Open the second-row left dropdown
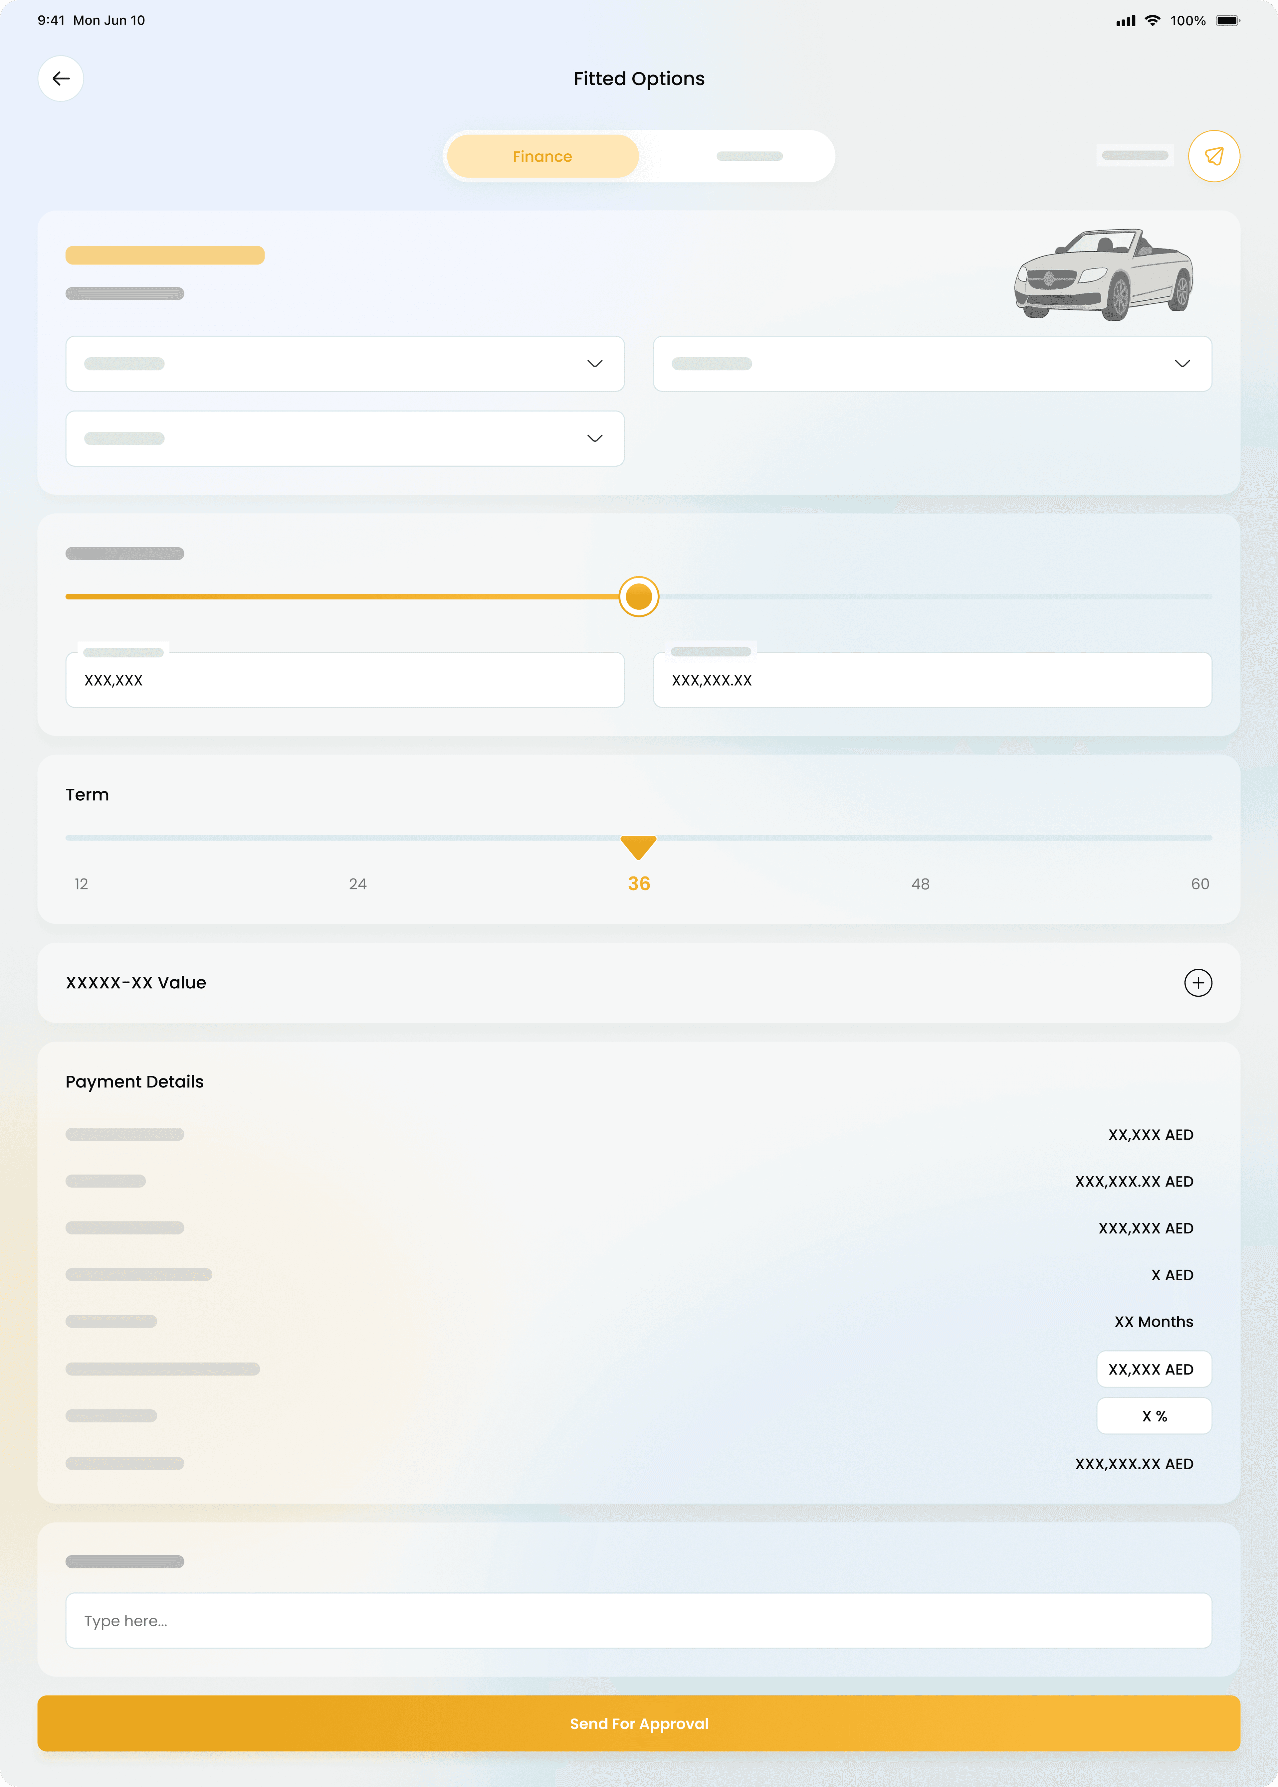This screenshot has height=1787, width=1278. (x=345, y=438)
